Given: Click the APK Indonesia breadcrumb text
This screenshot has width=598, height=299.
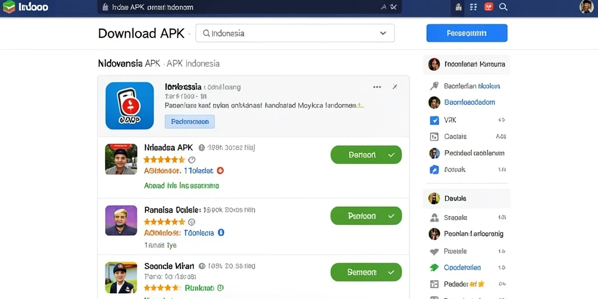Looking at the screenshot, I should [x=193, y=63].
